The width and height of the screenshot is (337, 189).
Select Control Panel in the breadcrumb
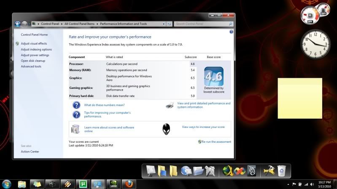click(50, 24)
